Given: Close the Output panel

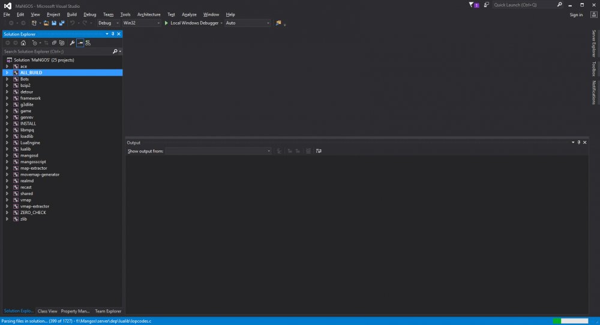Looking at the screenshot, I should [584, 142].
